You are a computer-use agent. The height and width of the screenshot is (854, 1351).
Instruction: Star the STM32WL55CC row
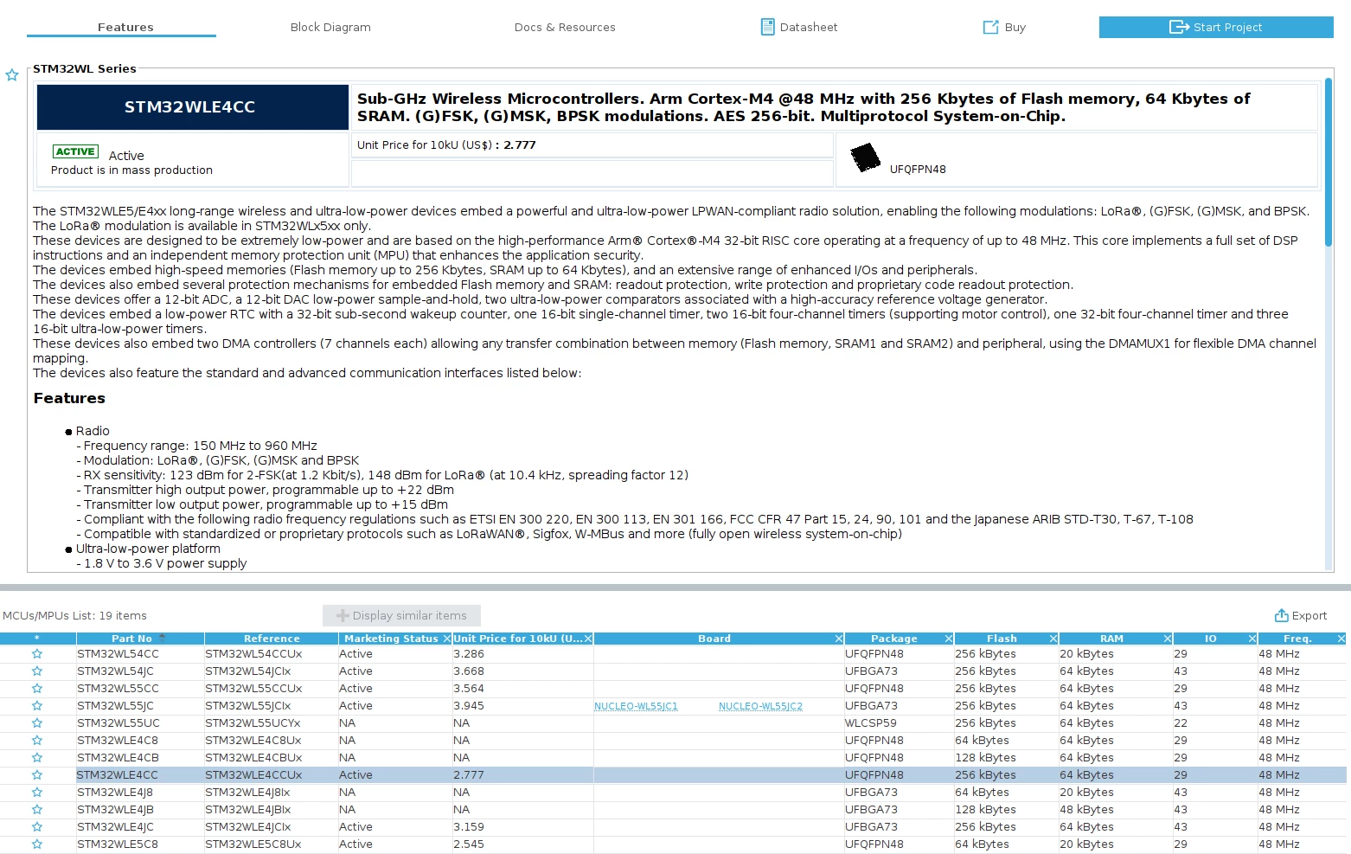tap(37, 689)
